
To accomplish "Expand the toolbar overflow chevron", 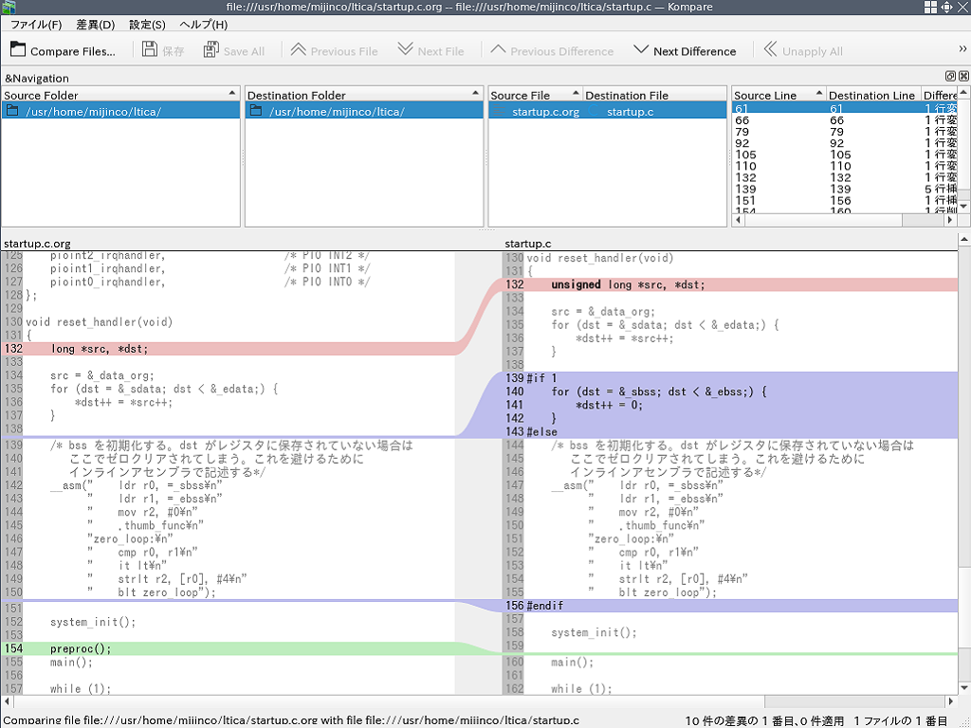I will (962, 49).
